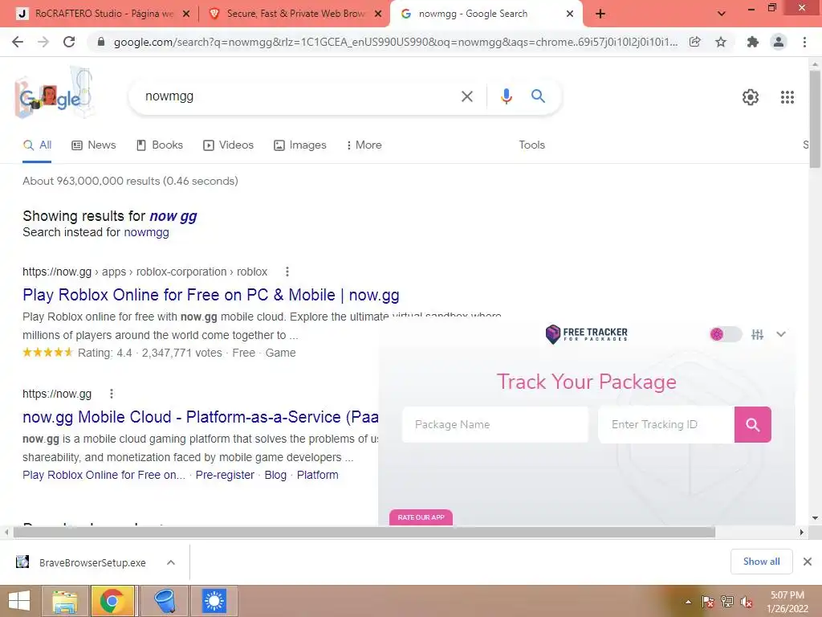Close the RoCRAFTERO Studio tab

tap(186, 14)
